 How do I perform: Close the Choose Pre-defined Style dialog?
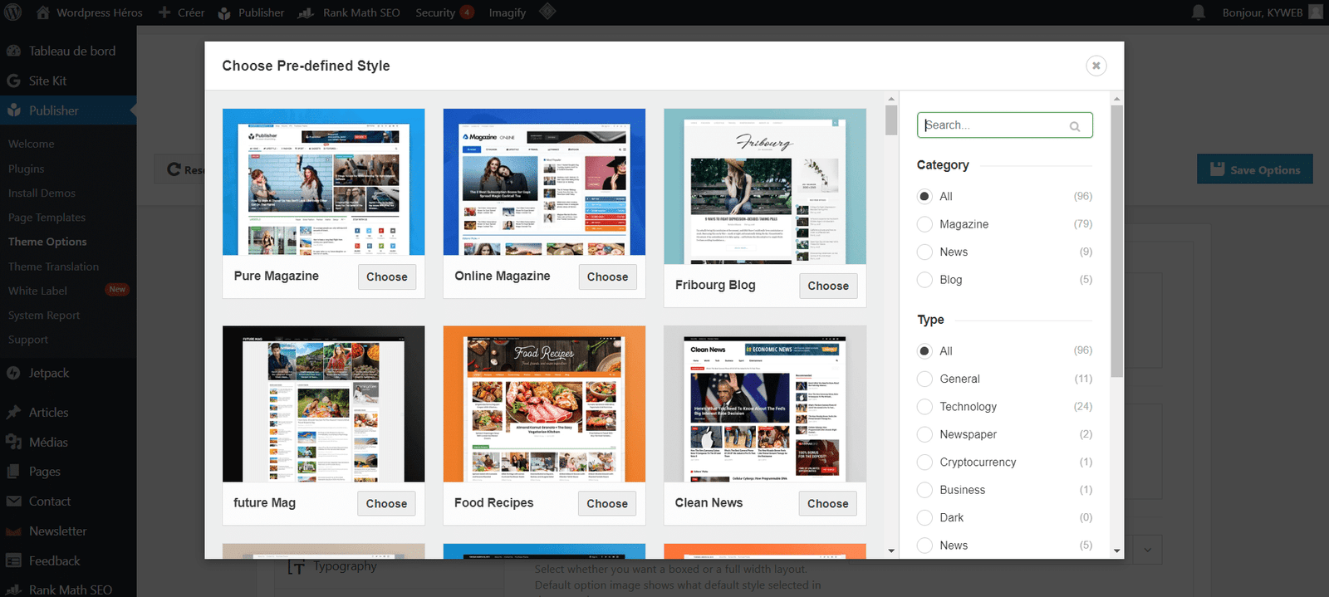1096,66
